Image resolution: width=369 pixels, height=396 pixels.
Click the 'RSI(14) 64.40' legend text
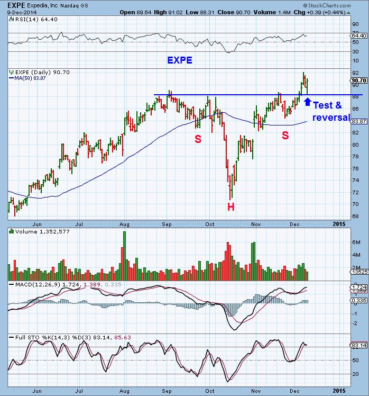[x=36, y=19]
